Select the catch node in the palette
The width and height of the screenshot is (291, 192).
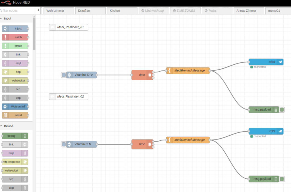coord(15,37)
